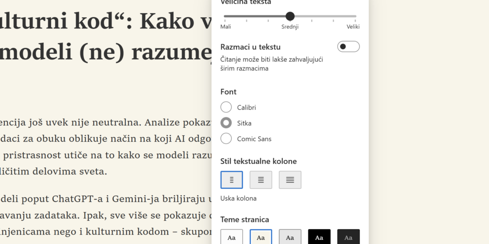The height and width of the screenshot is (244, 489).
Task: Choose the Sitka font radio button
Action: [x=226, y=123]
